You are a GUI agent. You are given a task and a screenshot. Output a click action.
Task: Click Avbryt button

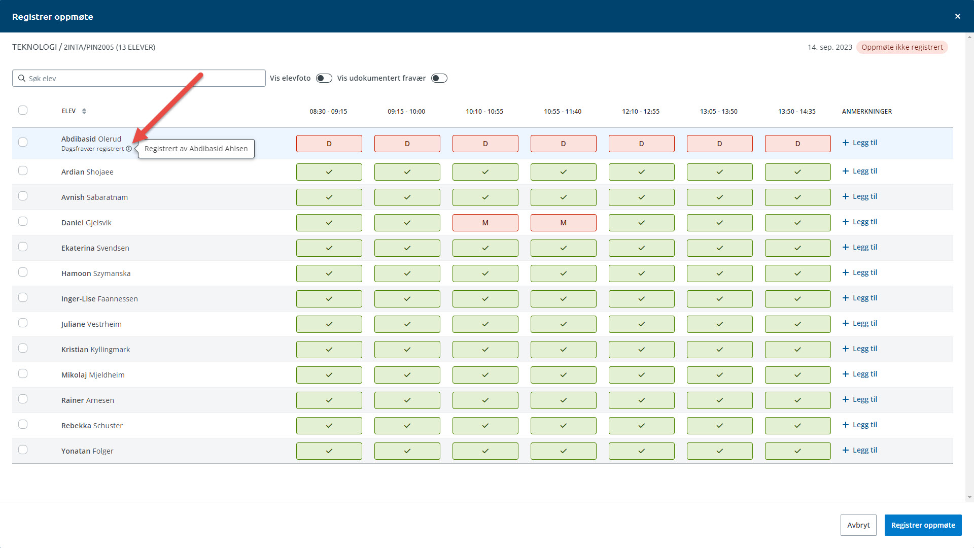[x=858, y=525]
